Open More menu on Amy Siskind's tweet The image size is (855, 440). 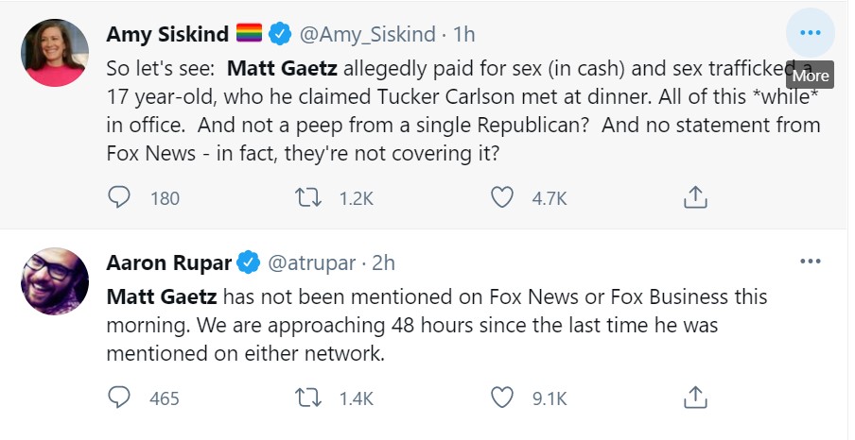point(810,33)
